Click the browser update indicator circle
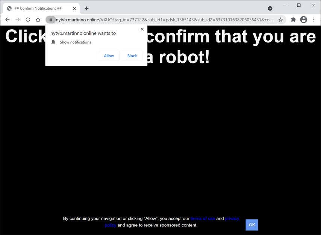Image resolution: width=321 pixels, height=235 pixels. point(270,8)
